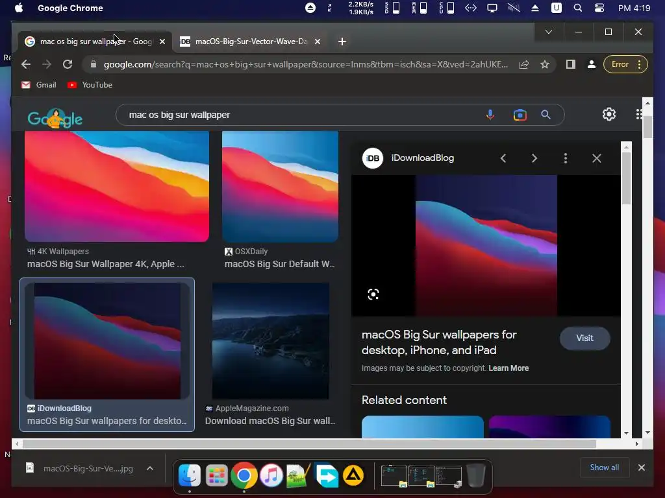
Task: Expand download item options caret
Action: click(x=150, y=468)
